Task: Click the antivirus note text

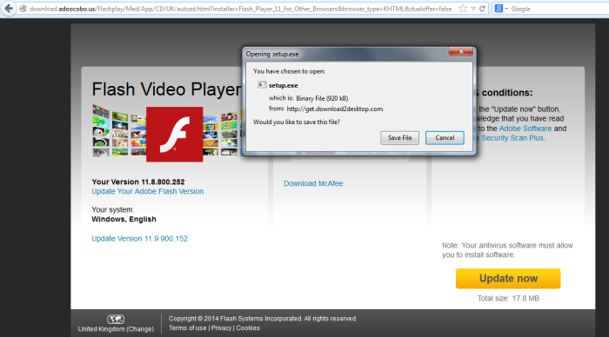Action: pos(507,250)
